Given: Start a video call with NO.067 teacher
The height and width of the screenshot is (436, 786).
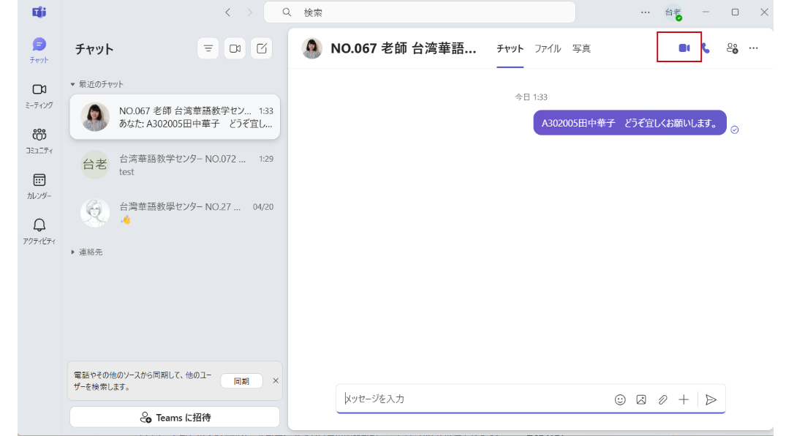Looking at the screenshot, I should [684, 48].
